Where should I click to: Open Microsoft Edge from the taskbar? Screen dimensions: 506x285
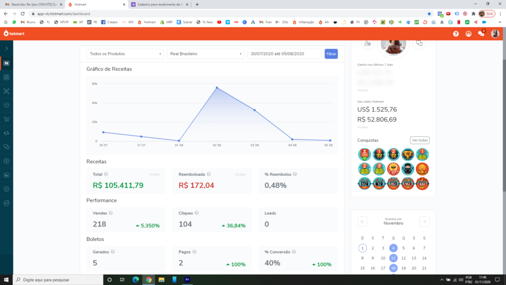(x=135, y=280)
